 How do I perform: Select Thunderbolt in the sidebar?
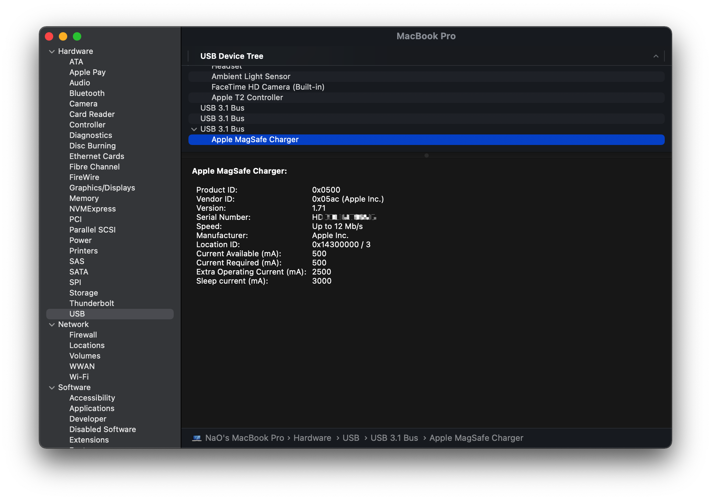pyautogui.click(x=91, y=303)
